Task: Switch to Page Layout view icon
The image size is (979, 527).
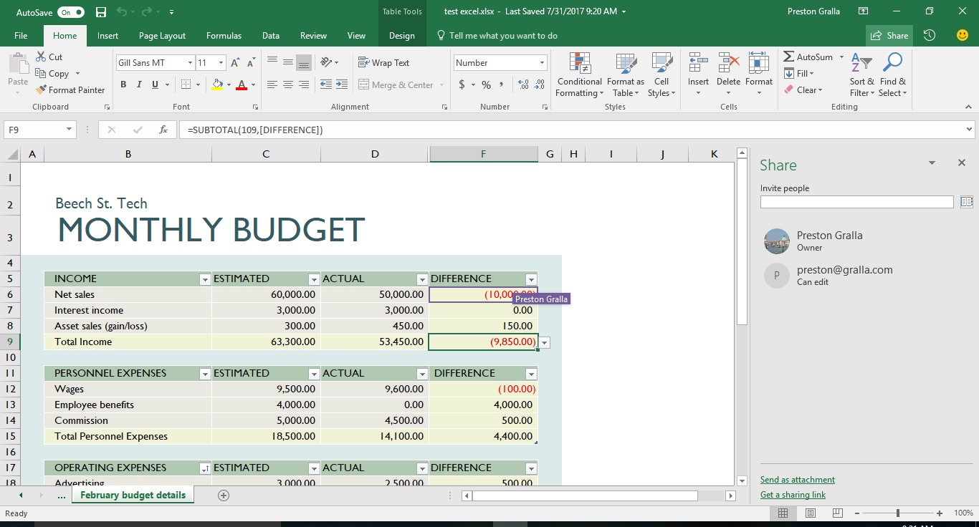Action: click(x=811, y=513)
